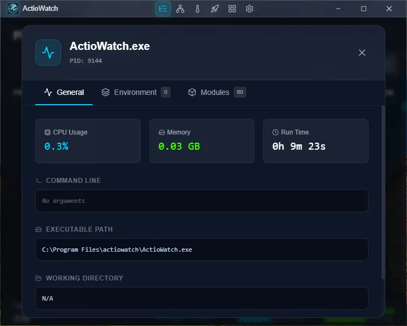Image resolution: width=407 pixels, height=326 pixels.
Task: Click the dialog vertical scrollbar
Action: pos(383,193)
